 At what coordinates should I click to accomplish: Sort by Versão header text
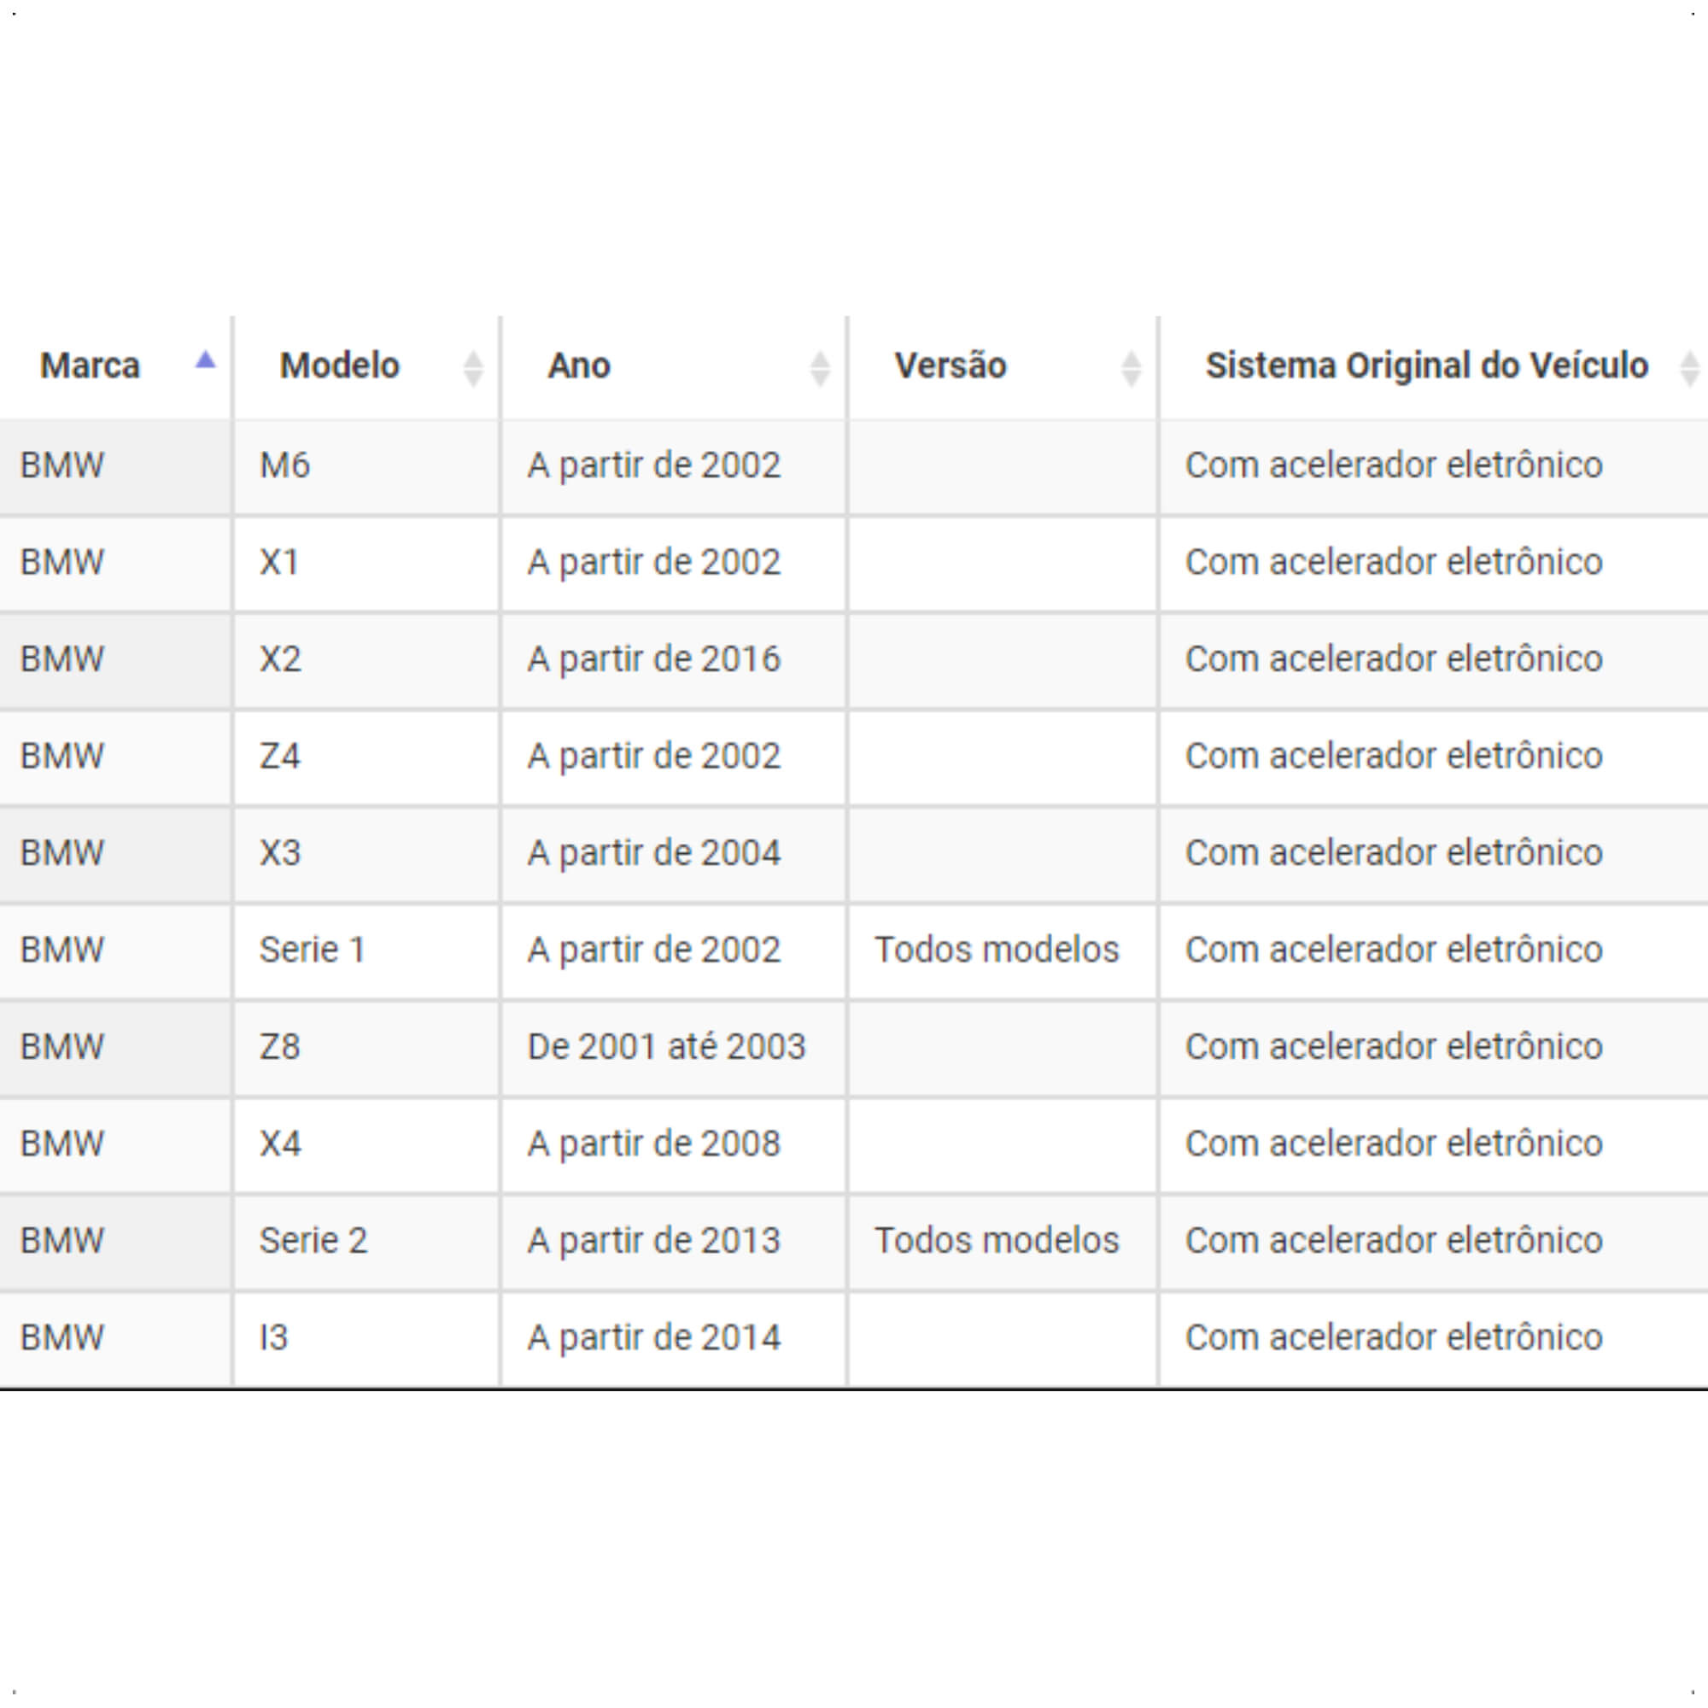pyautogui.click(x=951, y=366)
